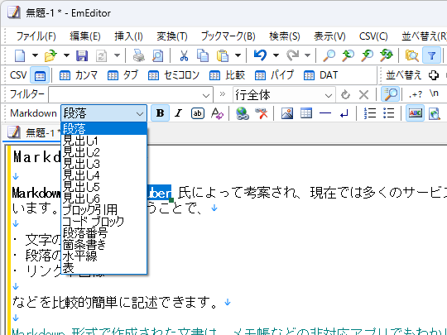Screen dimensions: 447x335
Task: Insert image from Markdown toolbar
Action: click(287, 113)
